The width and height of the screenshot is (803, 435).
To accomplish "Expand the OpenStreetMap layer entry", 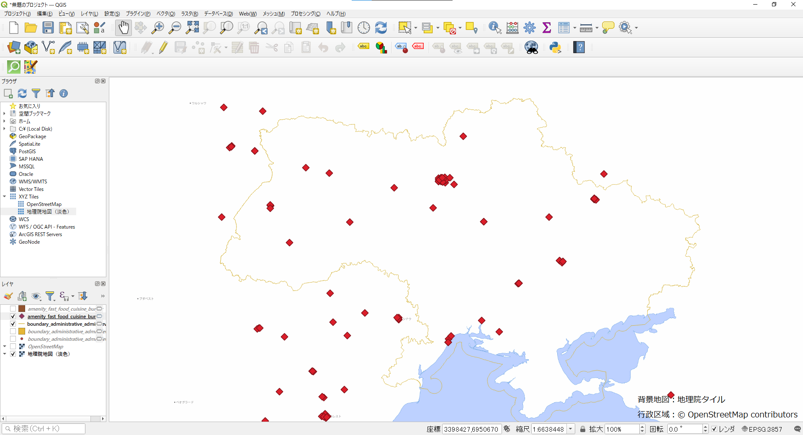I will point(5,346).
